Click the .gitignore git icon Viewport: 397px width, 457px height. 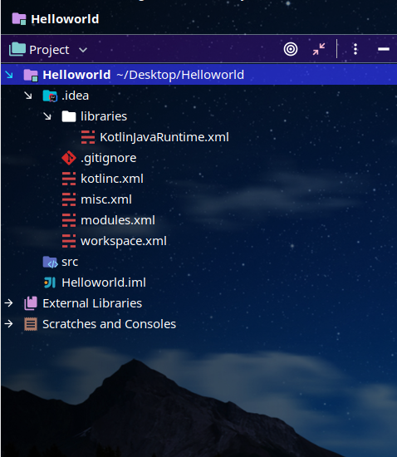(x=69, y=158)
